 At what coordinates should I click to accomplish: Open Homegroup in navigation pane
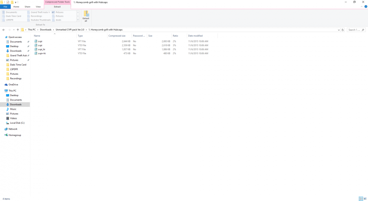tap(15, 135)
